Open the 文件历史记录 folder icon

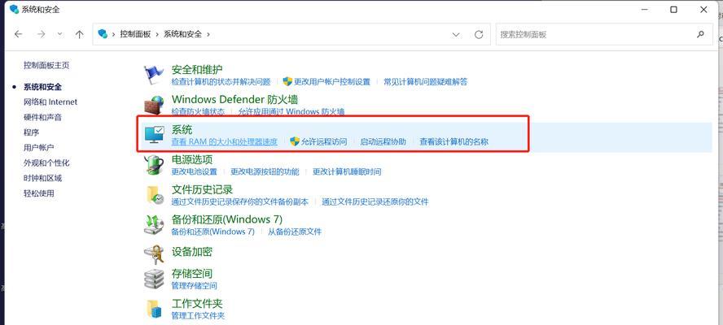click(154, 195)
